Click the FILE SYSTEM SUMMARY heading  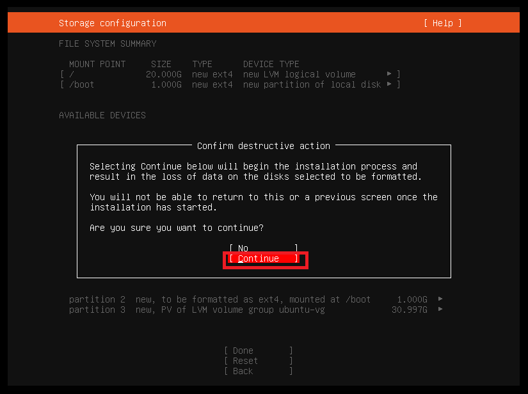click(x=108, y=43)
